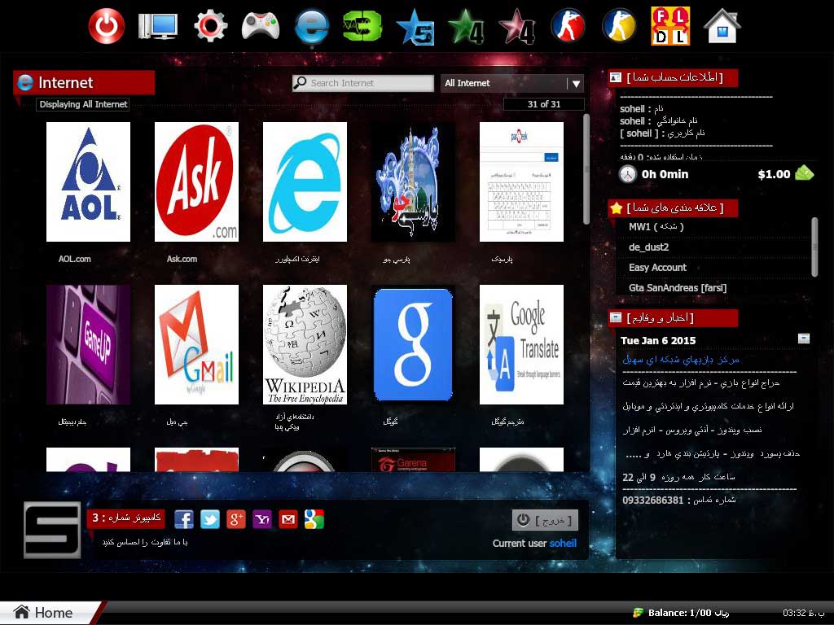
Task: Click the white house icon in top bar
Action: pyautogui.click(x=722, y=26)
